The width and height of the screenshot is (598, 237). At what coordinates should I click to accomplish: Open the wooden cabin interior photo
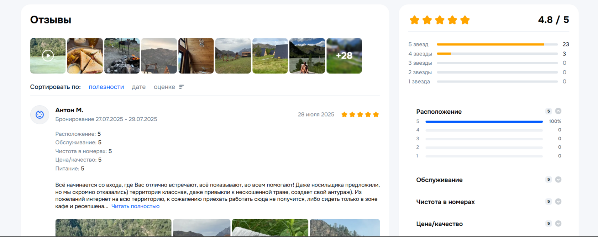[x=196, y=56]
